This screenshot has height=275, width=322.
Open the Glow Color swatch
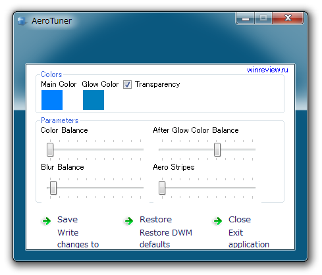click(94, 100)
